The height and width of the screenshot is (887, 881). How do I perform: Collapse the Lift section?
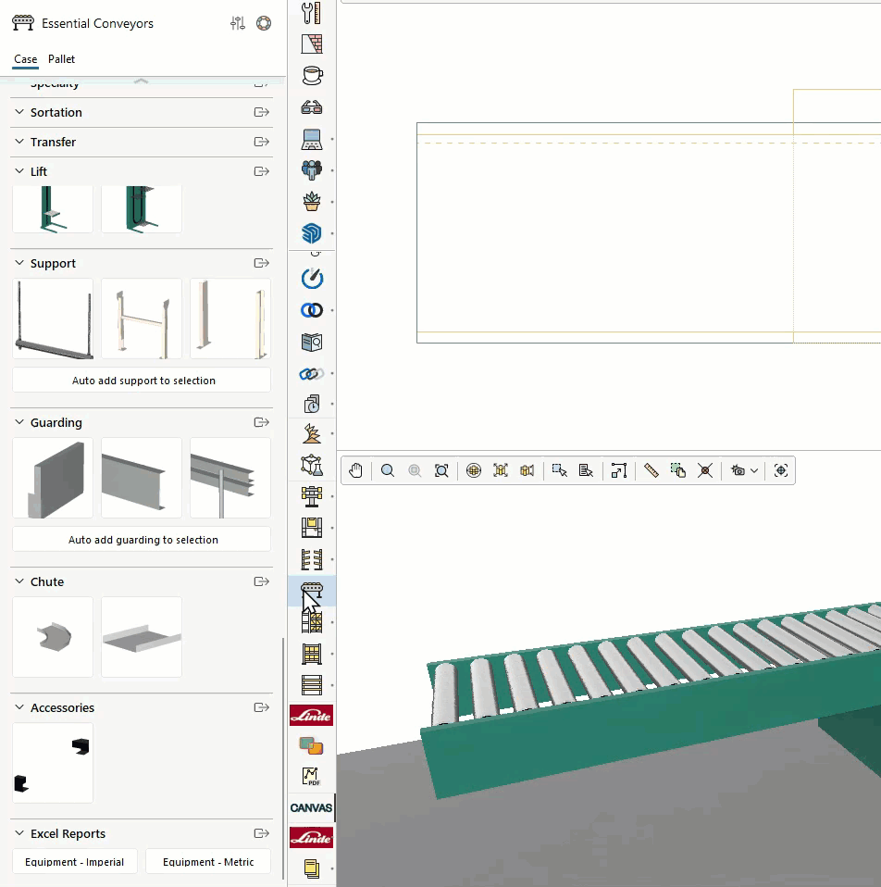(x=19, y=171)
